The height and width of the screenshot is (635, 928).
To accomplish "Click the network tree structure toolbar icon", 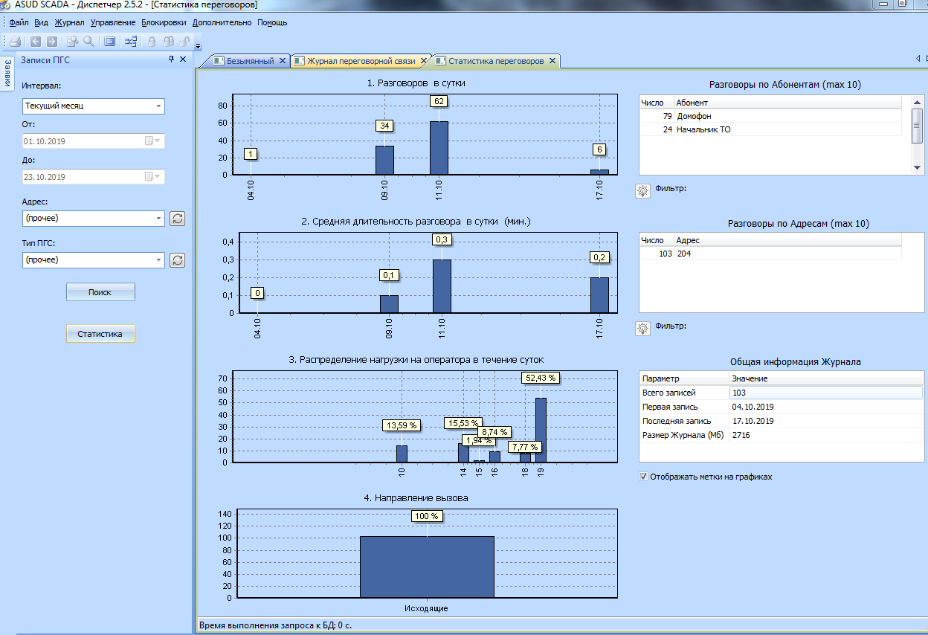I will point(131,42).
